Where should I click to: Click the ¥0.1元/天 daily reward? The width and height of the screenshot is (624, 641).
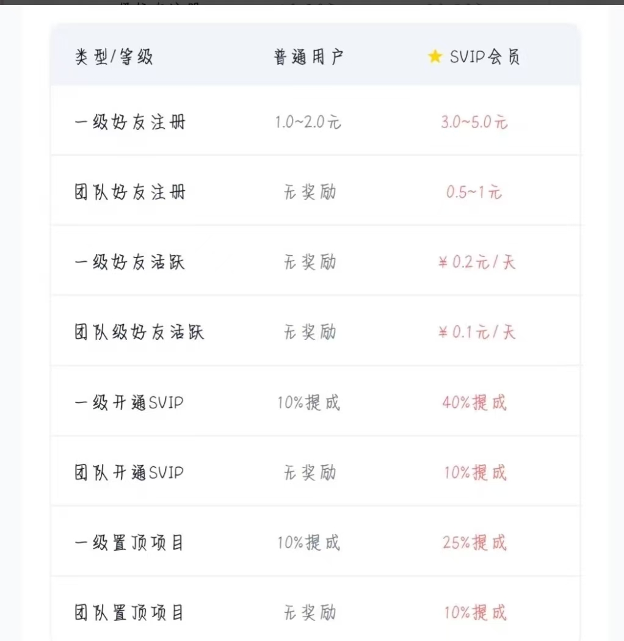(476, 332)
